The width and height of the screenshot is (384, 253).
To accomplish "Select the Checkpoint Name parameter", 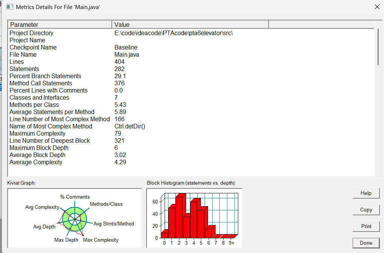I will coord(33,47).
